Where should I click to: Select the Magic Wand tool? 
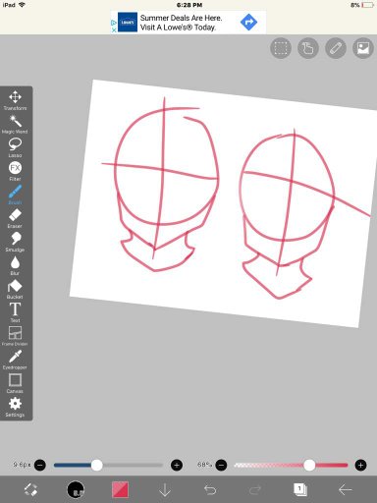click(x=15, y=124)
